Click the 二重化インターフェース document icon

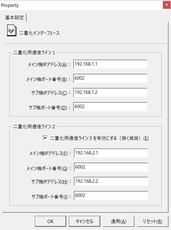coord(12,30)
